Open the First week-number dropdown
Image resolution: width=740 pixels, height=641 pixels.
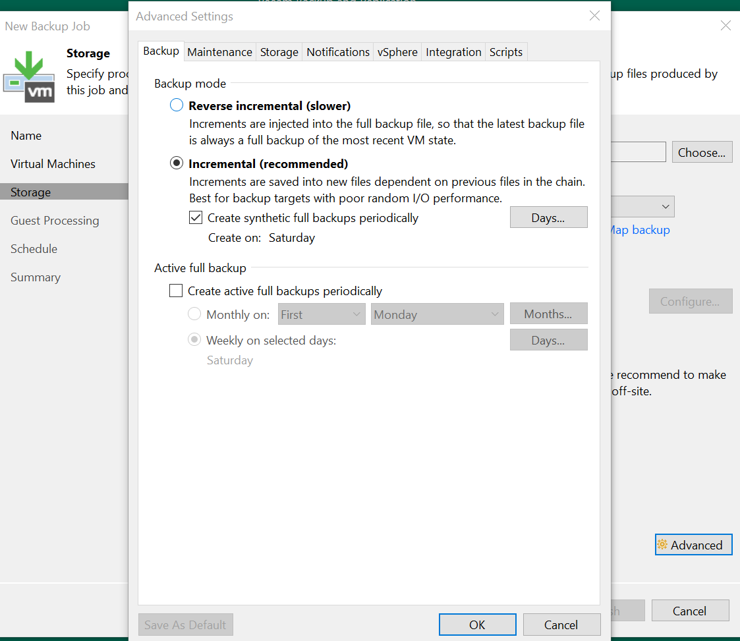coord(322,314)
